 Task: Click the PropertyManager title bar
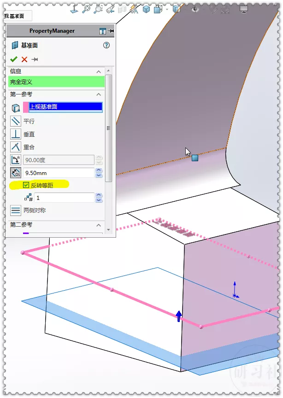61,31
